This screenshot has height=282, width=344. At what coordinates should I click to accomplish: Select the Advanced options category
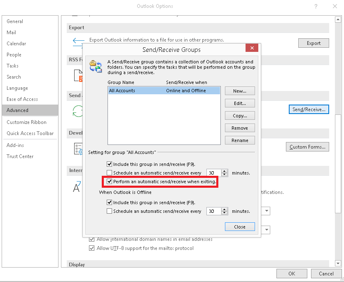click(x=30, y=110)
